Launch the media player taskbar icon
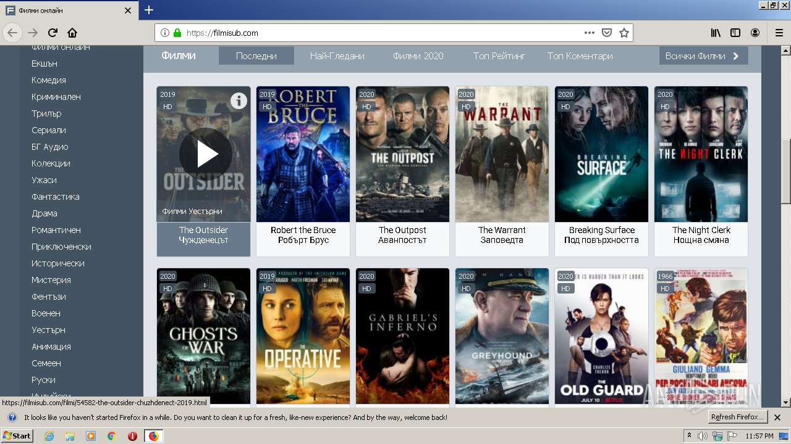Viewport: 791px width, 444px height. 91,436
